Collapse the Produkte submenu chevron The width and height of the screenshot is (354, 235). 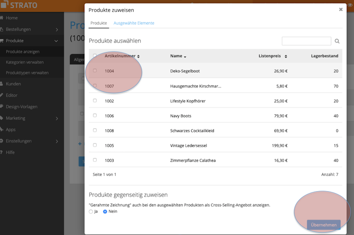(x=56, y=41)
